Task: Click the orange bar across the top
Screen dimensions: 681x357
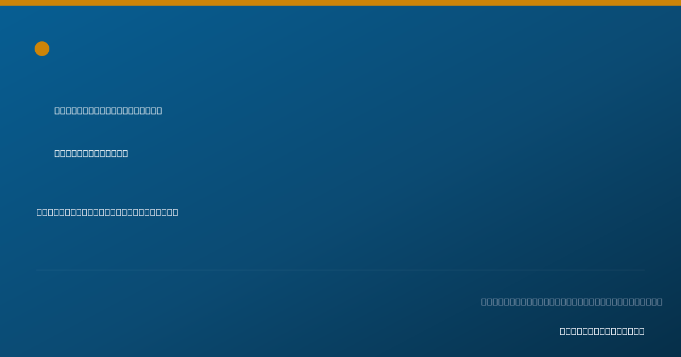Action: pos(340,3)
